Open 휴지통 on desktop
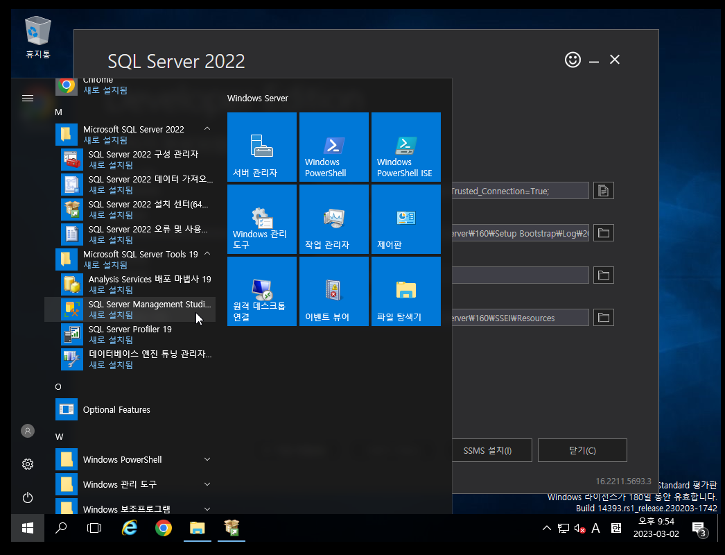 pyautogui.click(x=38, y=37)
